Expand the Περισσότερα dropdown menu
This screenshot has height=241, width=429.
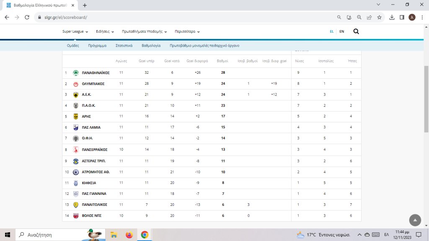(x=187, y=31)
